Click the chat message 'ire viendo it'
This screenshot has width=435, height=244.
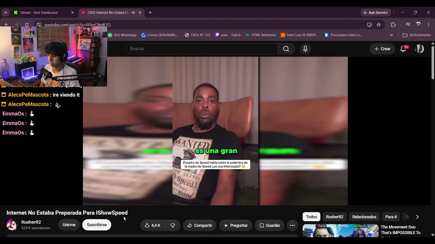pos(66,95)
